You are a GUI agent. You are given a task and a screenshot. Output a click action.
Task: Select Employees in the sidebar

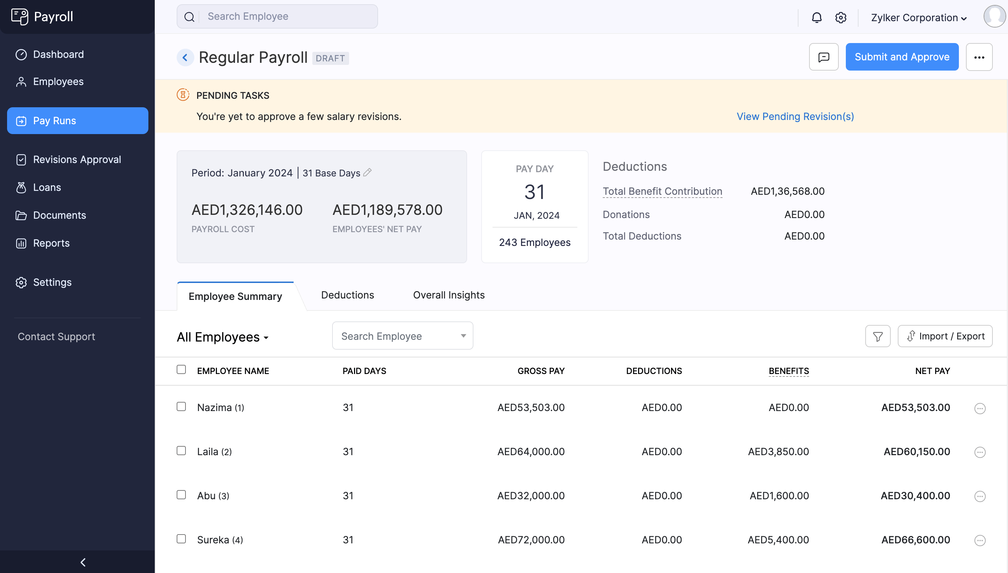(x=58, y=82)
